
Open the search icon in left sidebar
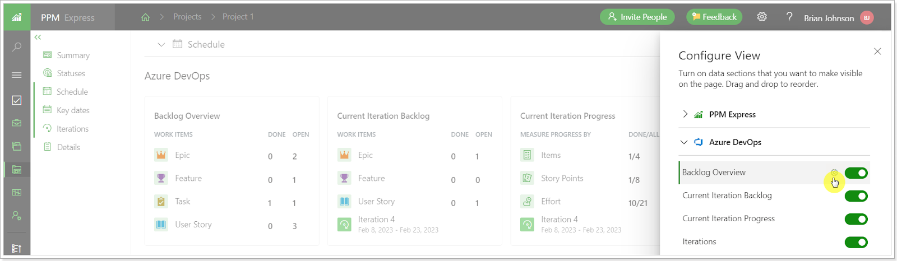(17, 47)
